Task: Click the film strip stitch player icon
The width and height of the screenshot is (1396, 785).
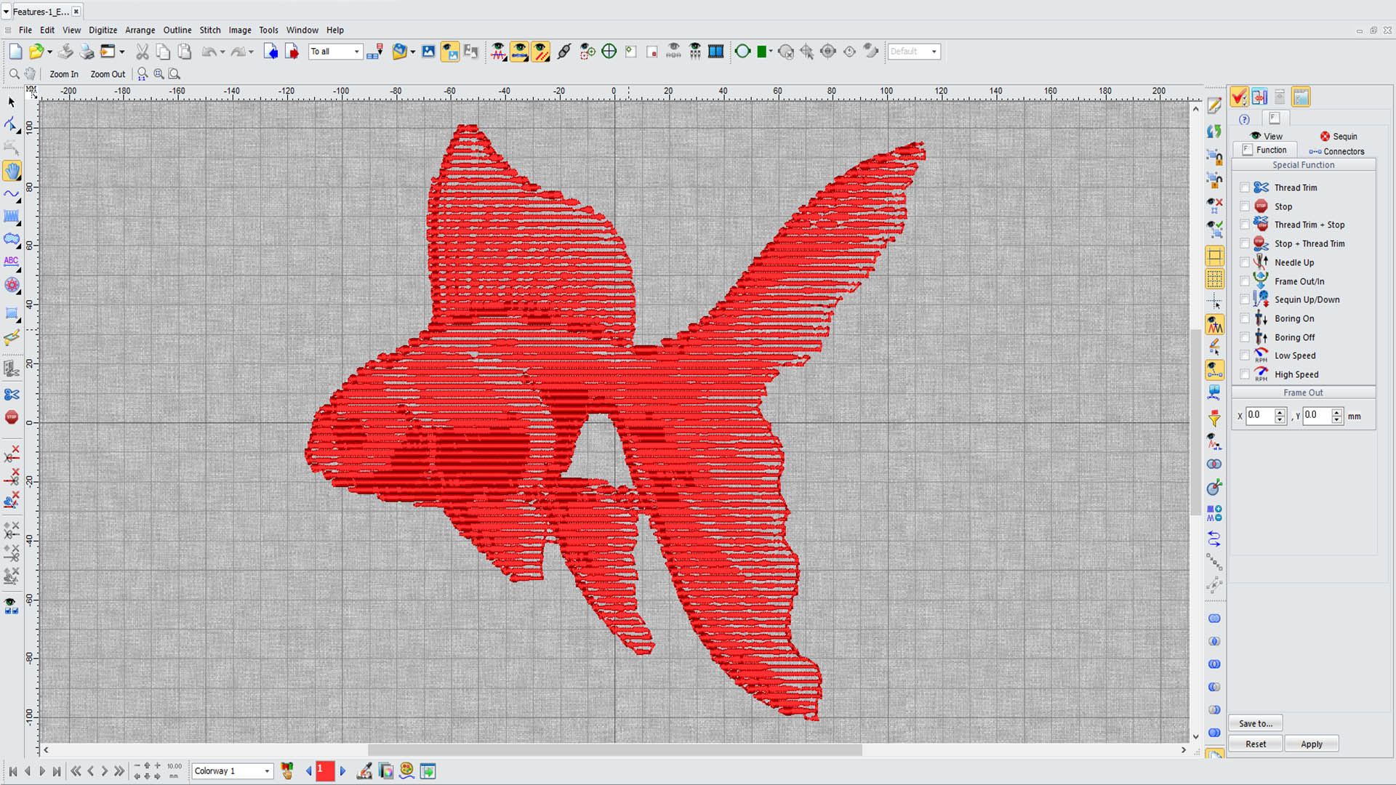Action: click(x=716, y=52)
